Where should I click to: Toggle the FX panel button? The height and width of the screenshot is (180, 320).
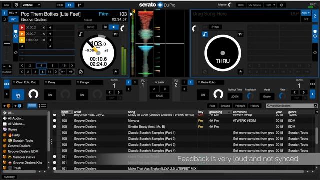point(70,5)
